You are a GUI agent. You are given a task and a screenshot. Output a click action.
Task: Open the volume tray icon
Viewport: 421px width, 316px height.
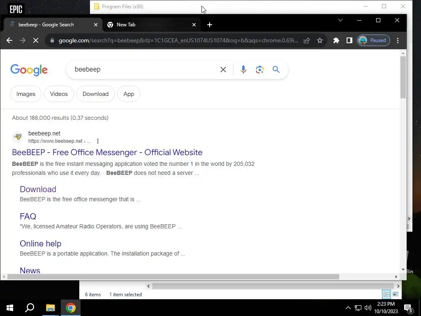point(368,308)
